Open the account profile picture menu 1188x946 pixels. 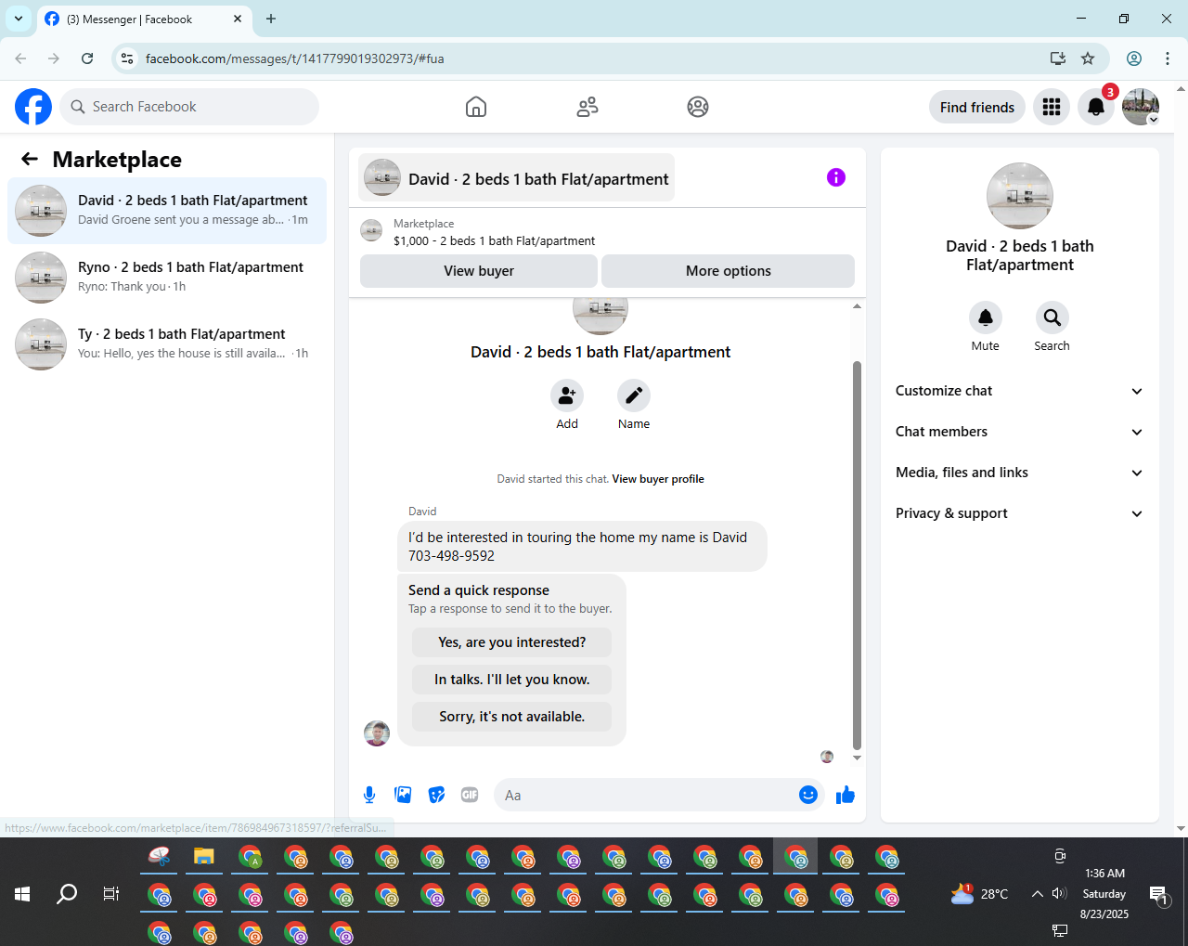tap(1141, 107)
